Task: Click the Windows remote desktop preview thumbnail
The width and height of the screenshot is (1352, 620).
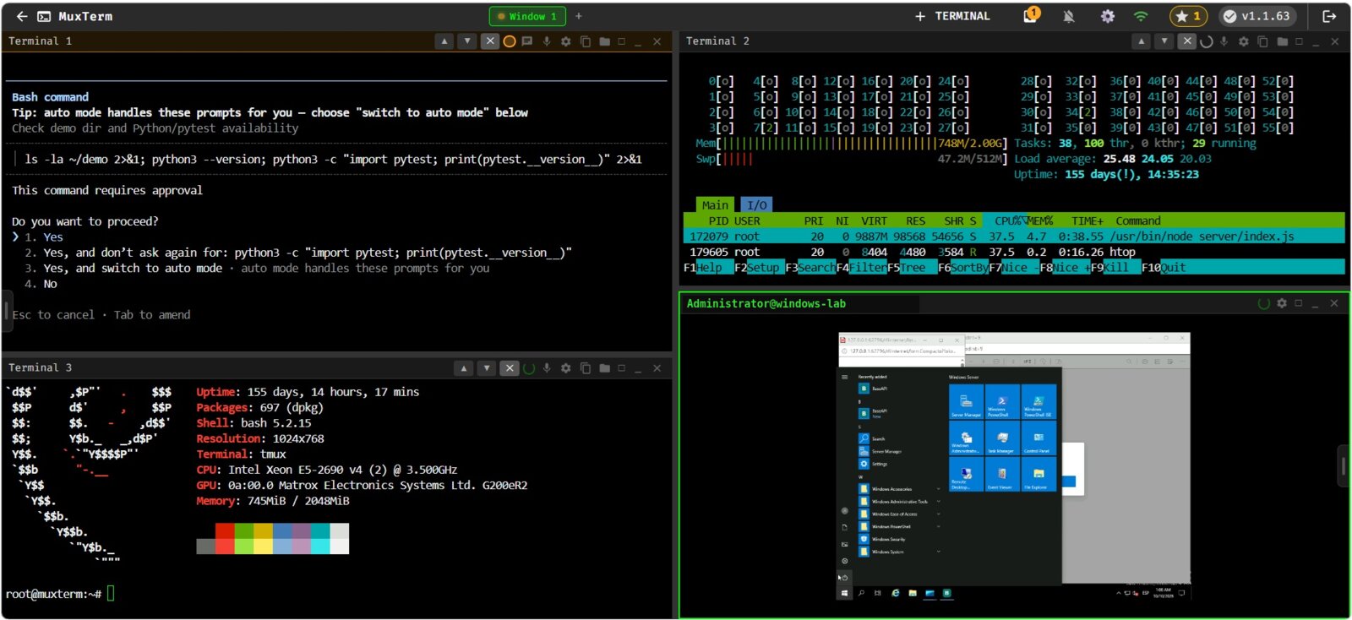Action: tap(1014, 468)
